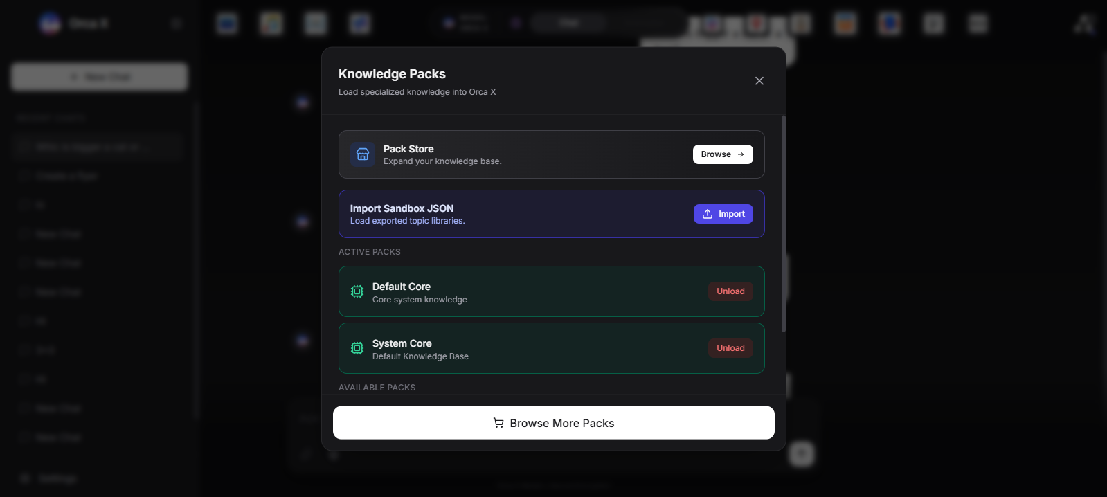Click the Pack Store storefront icon
1107x497 pixels.
[363, 154]
